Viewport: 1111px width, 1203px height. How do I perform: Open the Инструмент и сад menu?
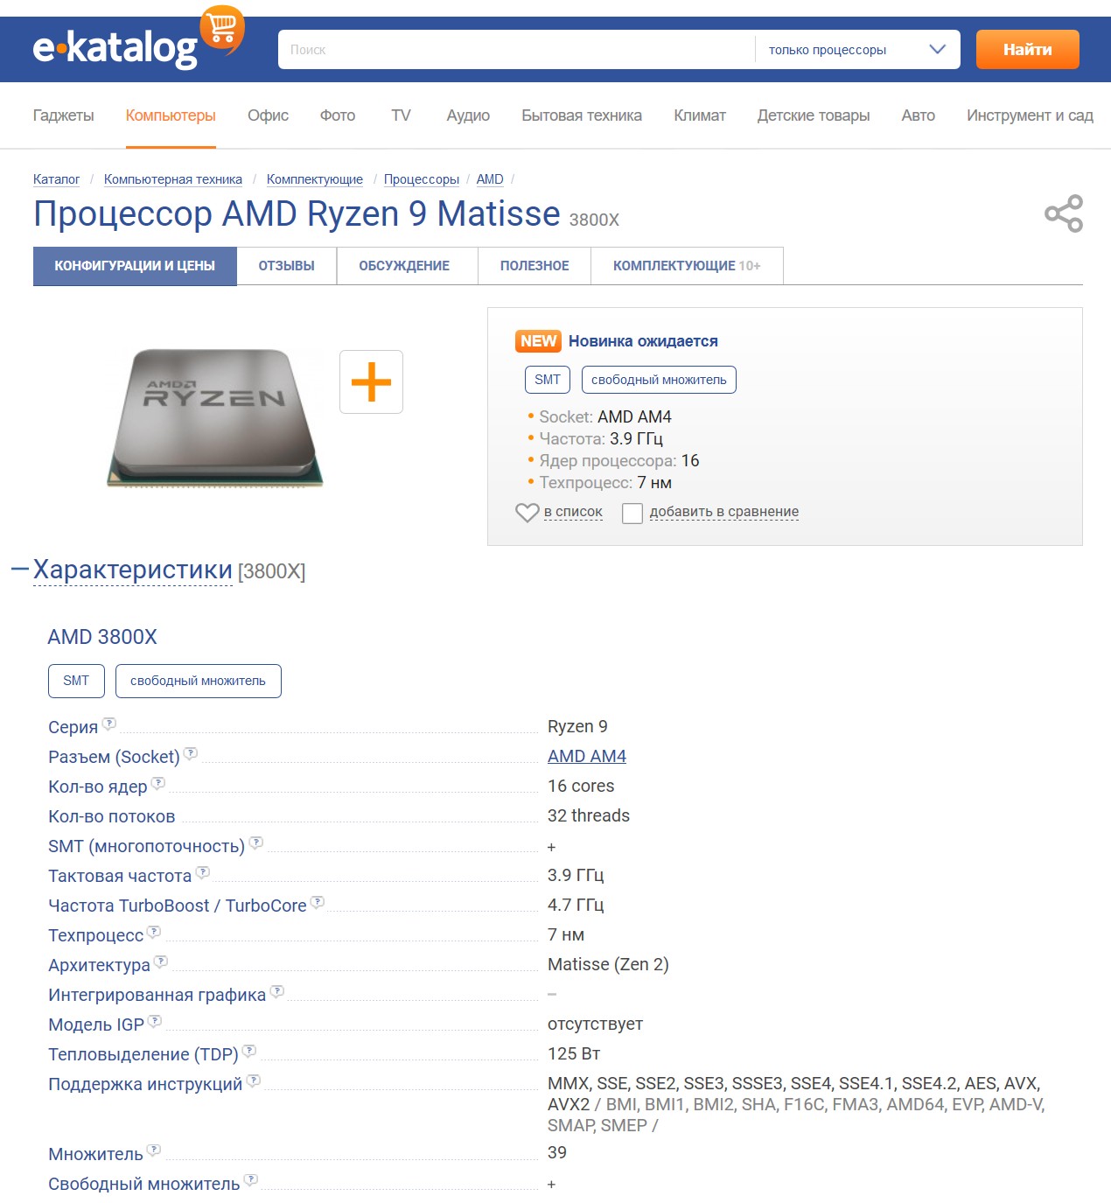click(1030, 115)
